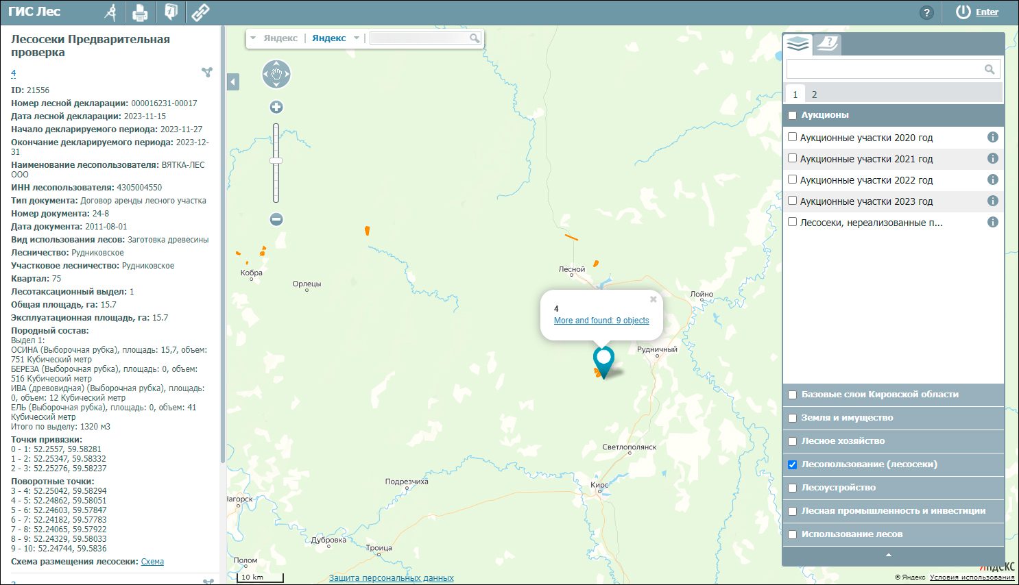Viewport: 1019px width, 585px height.
Task: Expand the Лесоустройство section
Action: [x=894, y=488]
